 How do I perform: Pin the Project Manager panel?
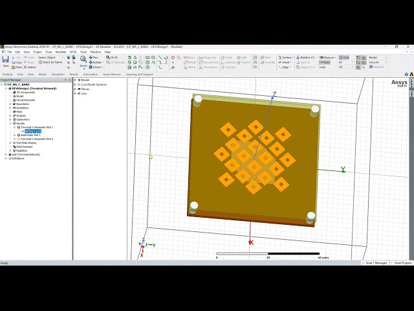(x=65, y=80)
